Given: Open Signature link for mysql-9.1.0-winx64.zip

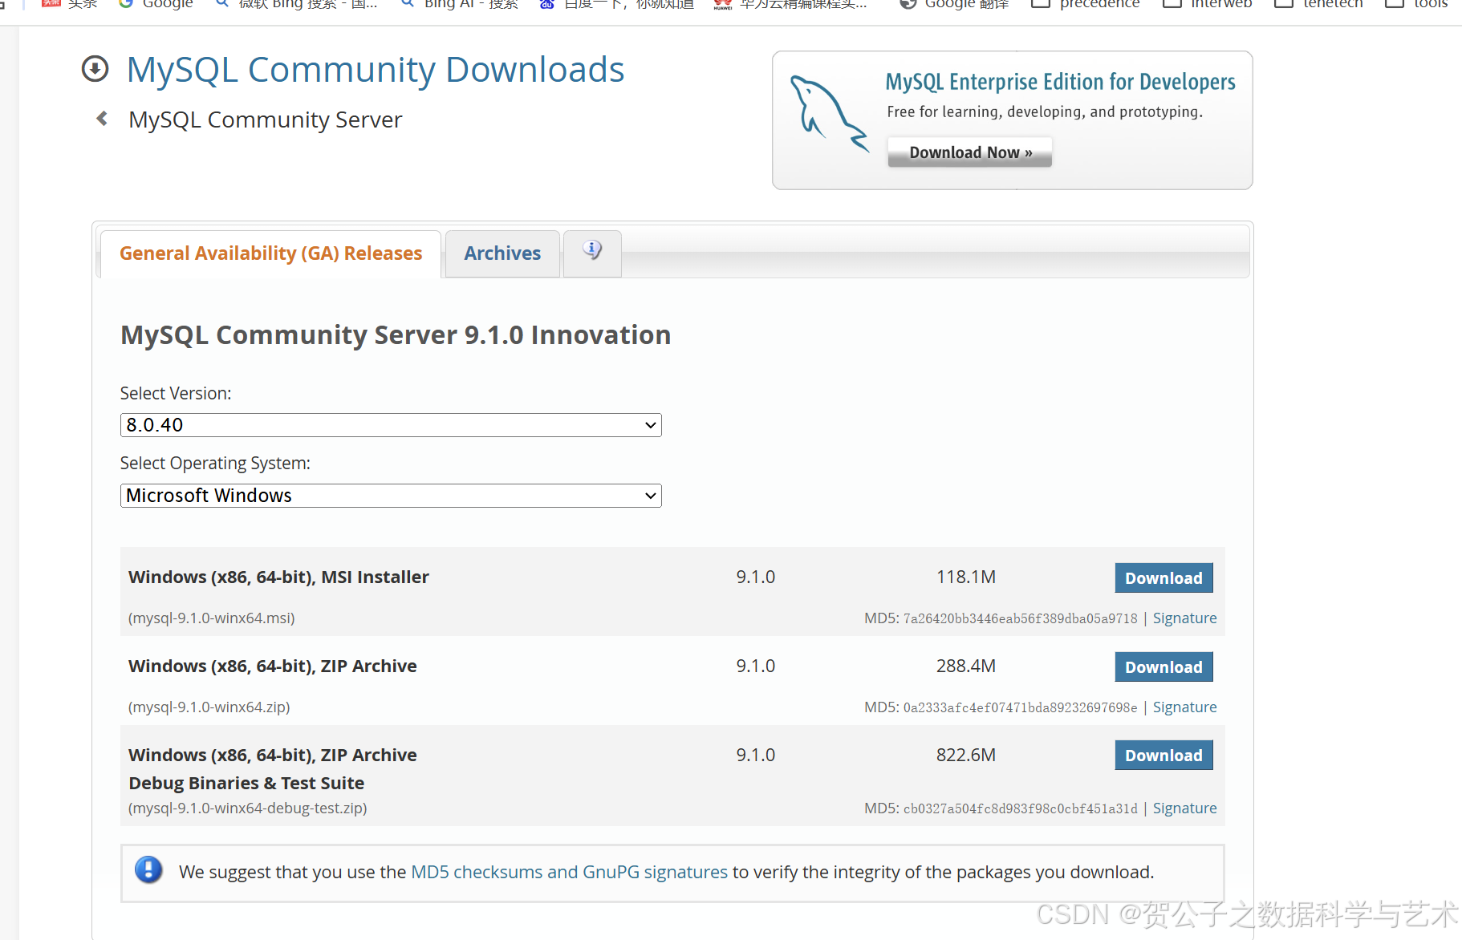Looking at the screenshot, I should [x=1184, y=707].
